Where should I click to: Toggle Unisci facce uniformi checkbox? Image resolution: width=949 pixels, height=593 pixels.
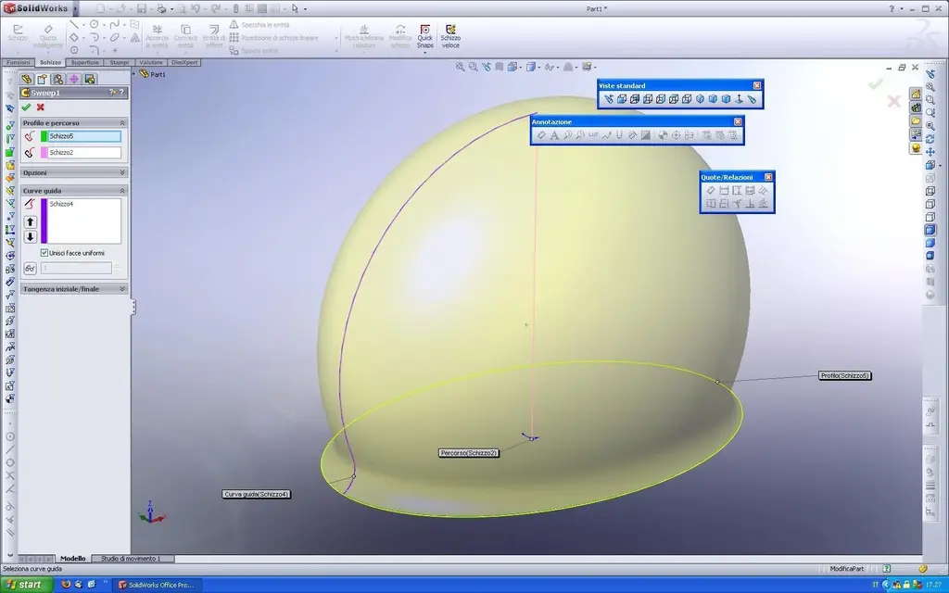(44, 253)
